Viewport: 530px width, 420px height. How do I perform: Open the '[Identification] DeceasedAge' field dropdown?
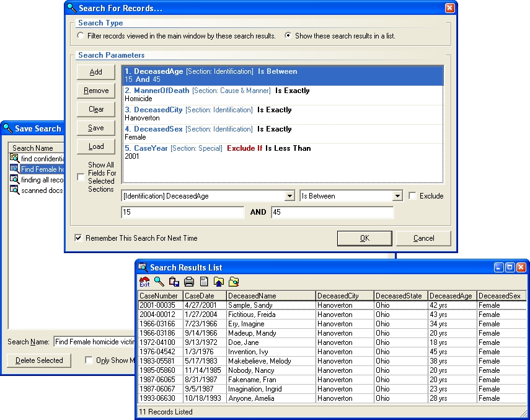tap(289, 196)
